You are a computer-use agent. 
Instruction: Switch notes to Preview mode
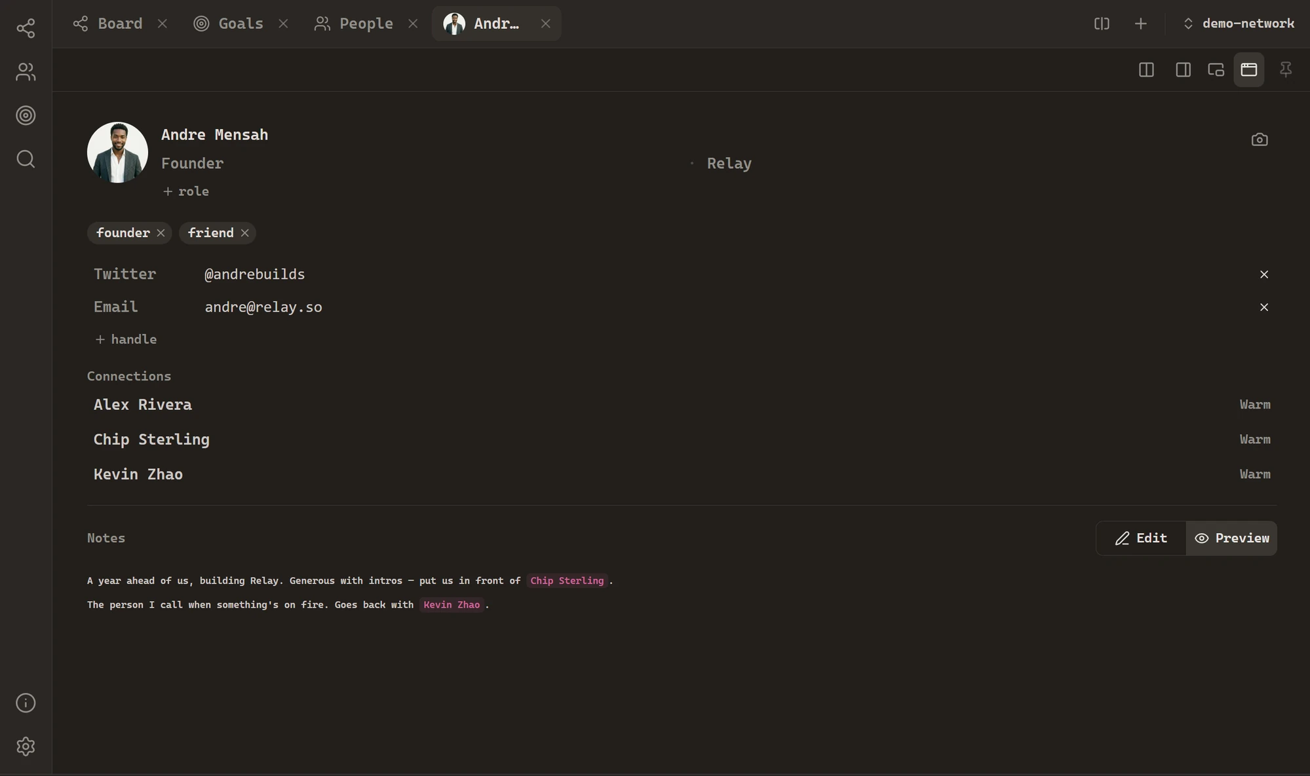click(1231, 538)
